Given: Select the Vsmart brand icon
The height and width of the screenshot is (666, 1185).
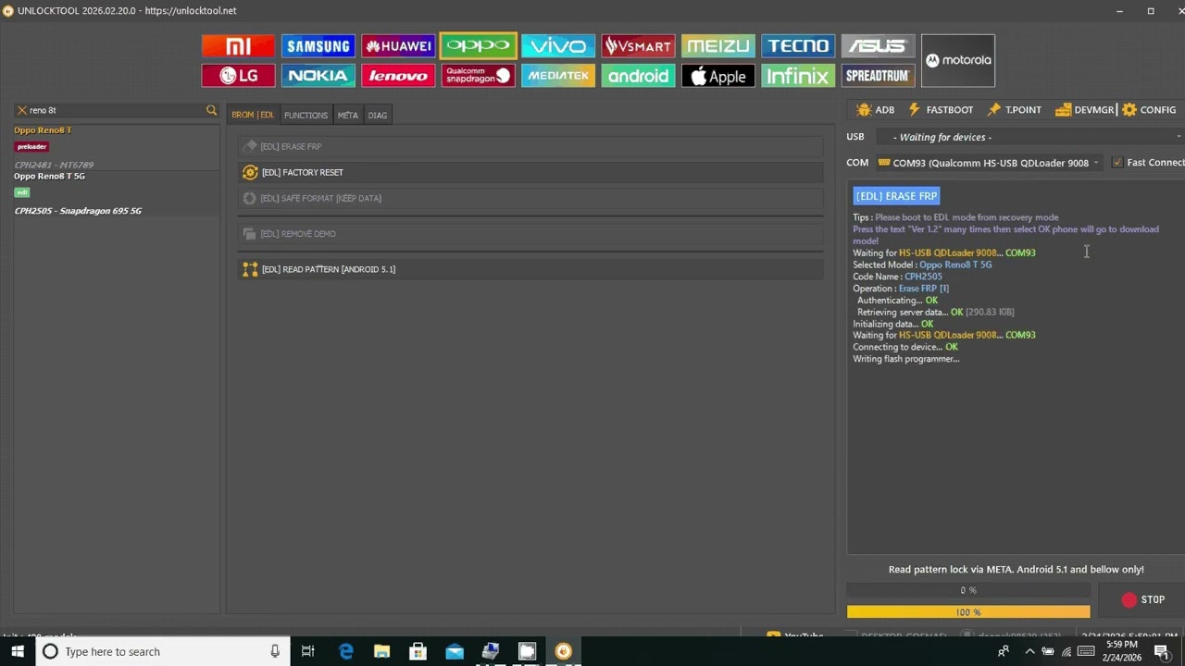Looking at the screenshot, I should 638,45.
